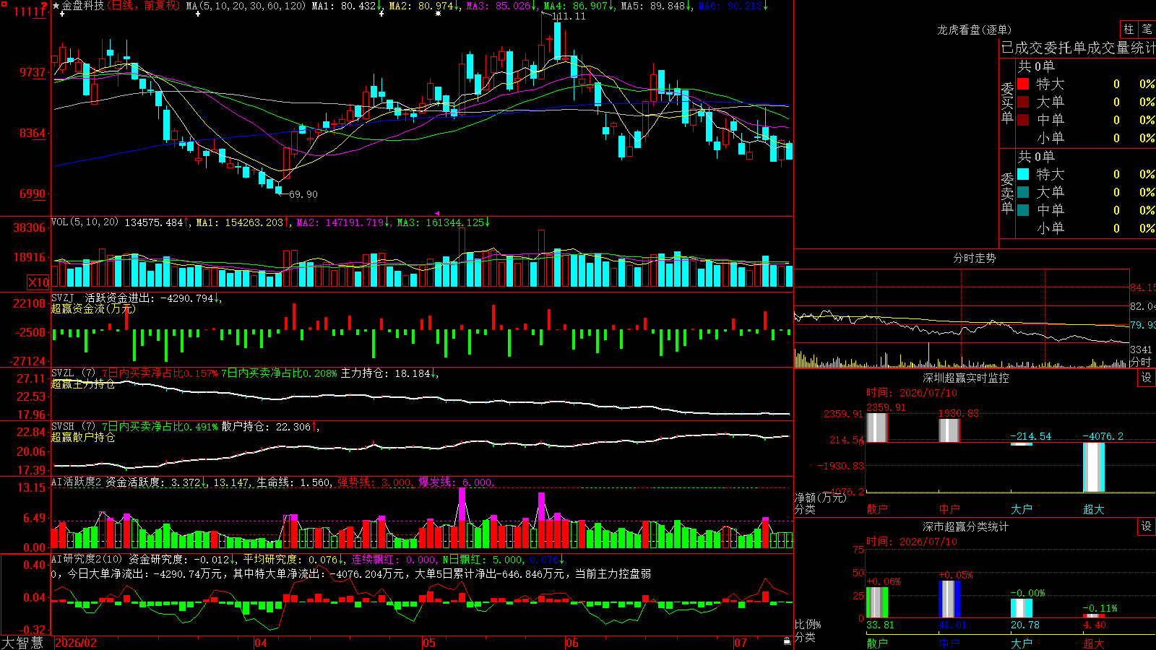Viewport: 1156px width, 650px height.
Task: Click the AI研究度2(10) indicator label
Action: click(87, 559)
